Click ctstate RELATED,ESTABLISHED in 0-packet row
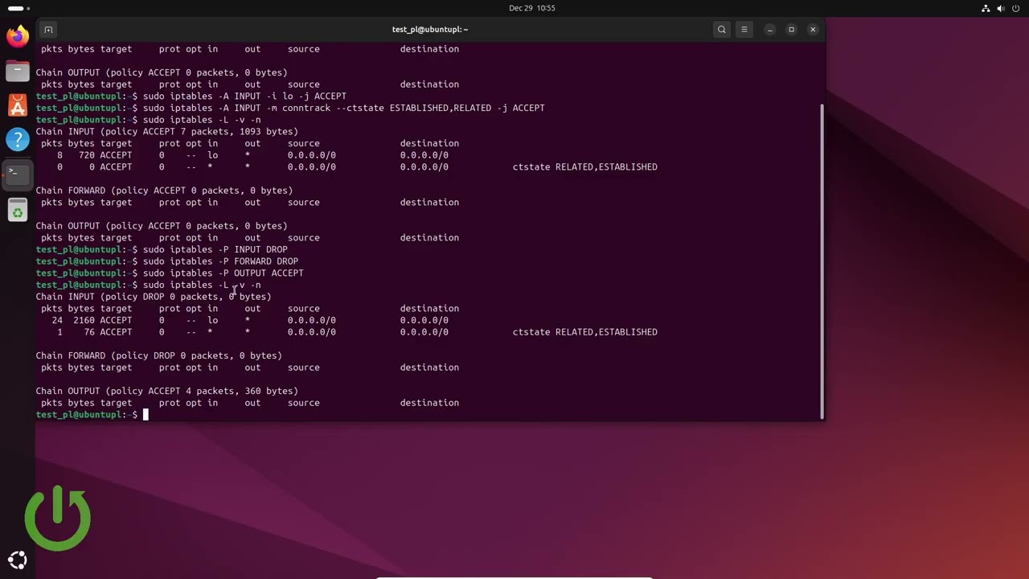 click(x=585, y=167)
